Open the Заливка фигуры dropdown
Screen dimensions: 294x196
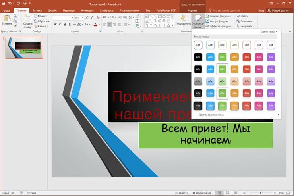point(219,16)
